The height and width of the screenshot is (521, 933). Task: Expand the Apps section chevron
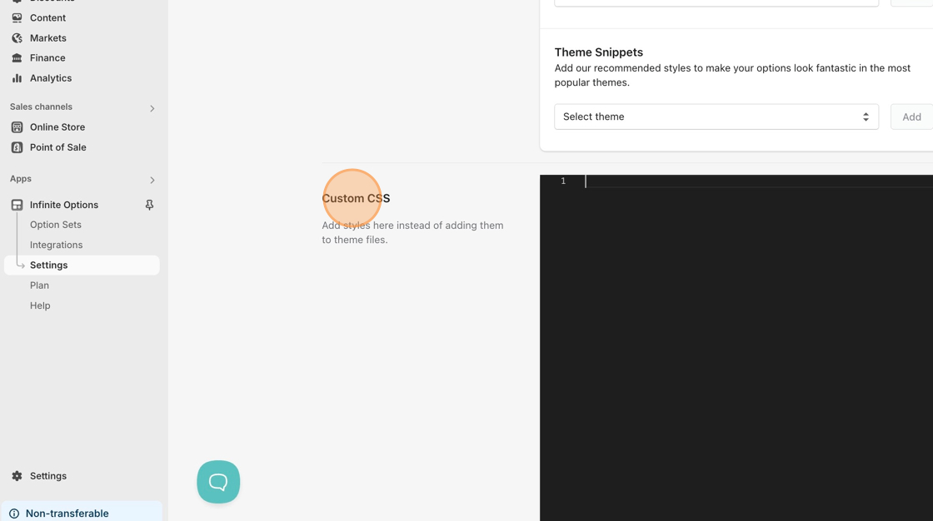pos(152,180)
